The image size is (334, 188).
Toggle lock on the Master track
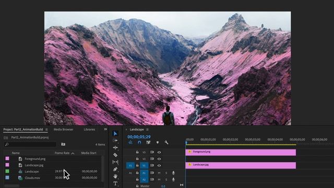[137, 186]
